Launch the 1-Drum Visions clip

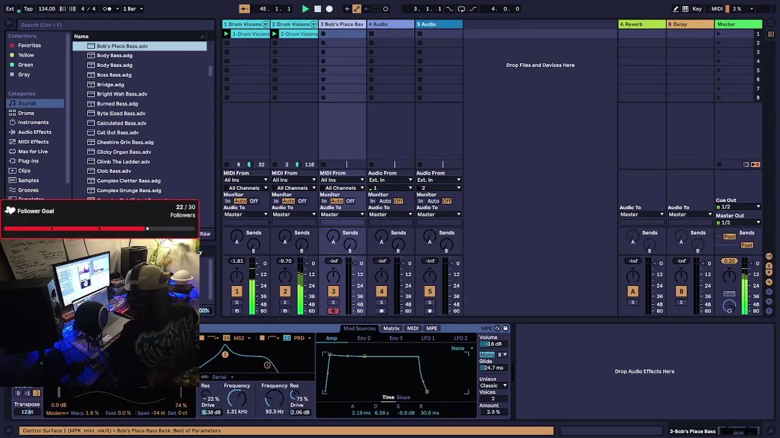226,34
